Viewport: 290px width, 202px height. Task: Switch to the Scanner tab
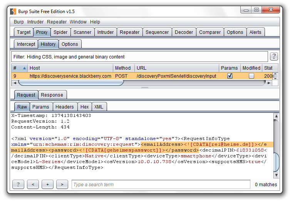click(x=82, y=32)
